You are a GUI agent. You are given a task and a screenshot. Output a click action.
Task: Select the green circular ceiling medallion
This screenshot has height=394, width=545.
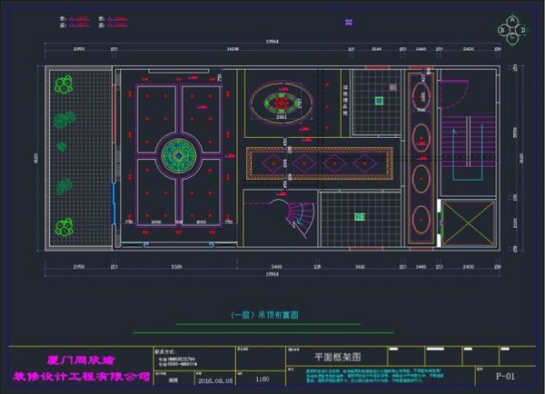point(178,155)
